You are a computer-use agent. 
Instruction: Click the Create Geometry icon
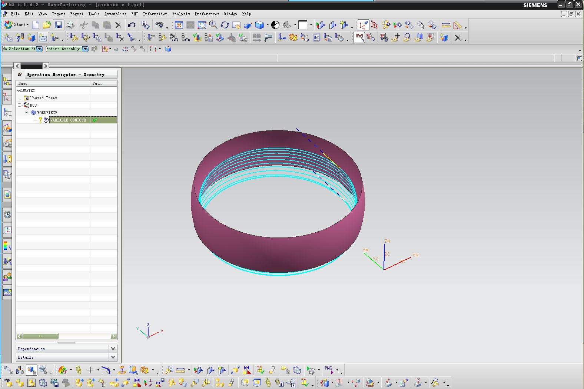click(31, 37)
